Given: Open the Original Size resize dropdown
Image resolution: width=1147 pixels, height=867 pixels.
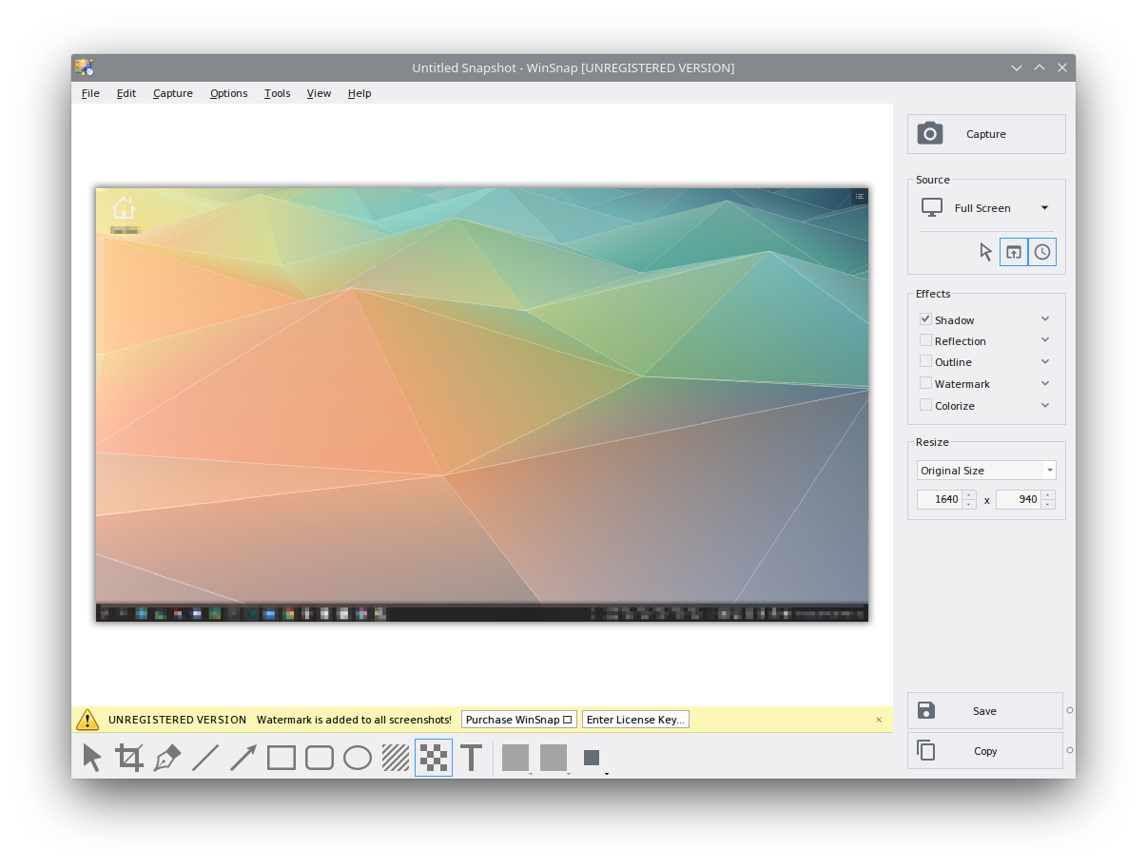Looking at the screenshot, I should pos(1049,471).
